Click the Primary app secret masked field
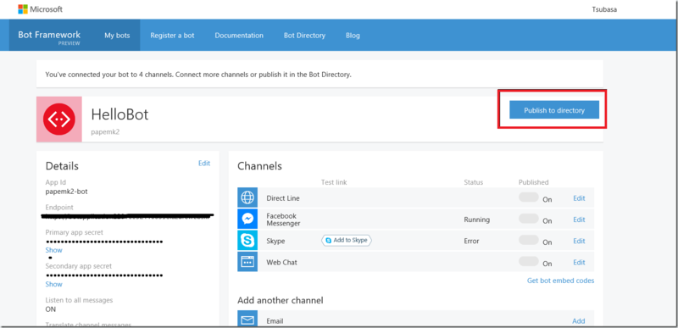The width and height of the screenshot is (678, 328). point(104,242)
